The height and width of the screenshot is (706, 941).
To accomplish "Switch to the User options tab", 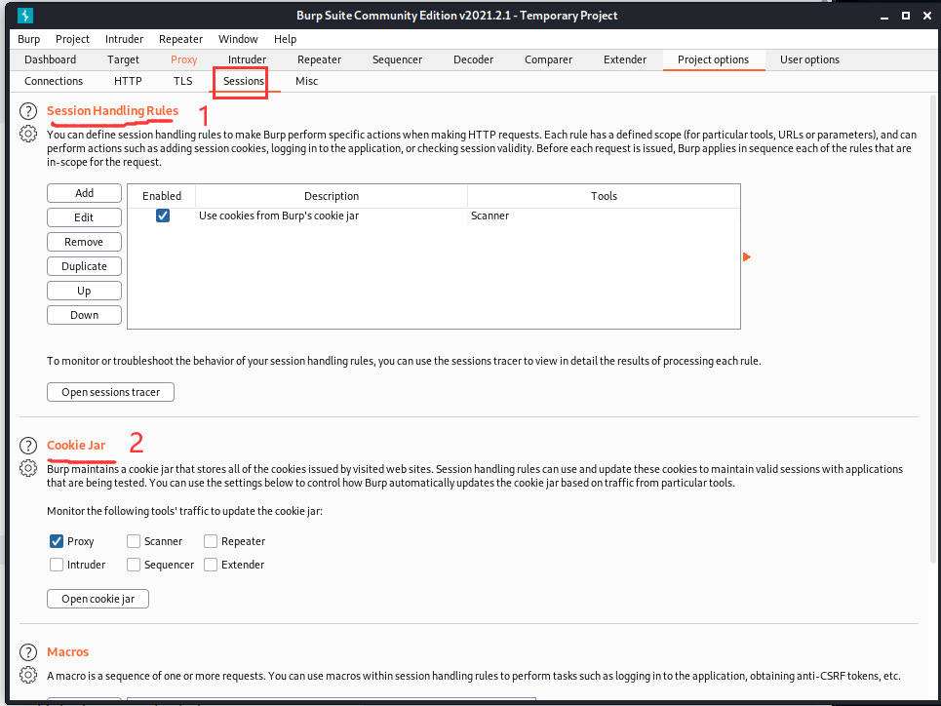I will point(809,59).
